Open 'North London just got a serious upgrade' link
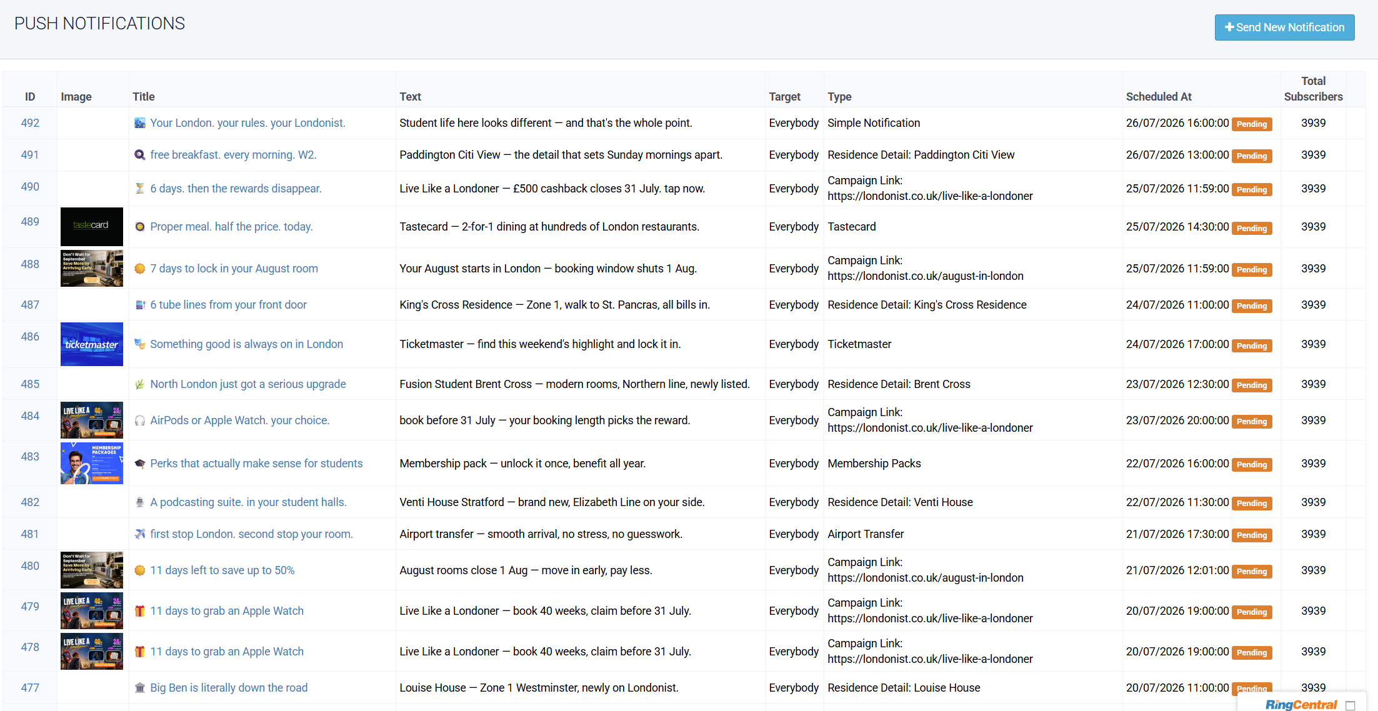The width and height of the screenshot is (1378, 711). tap(248, 384)
